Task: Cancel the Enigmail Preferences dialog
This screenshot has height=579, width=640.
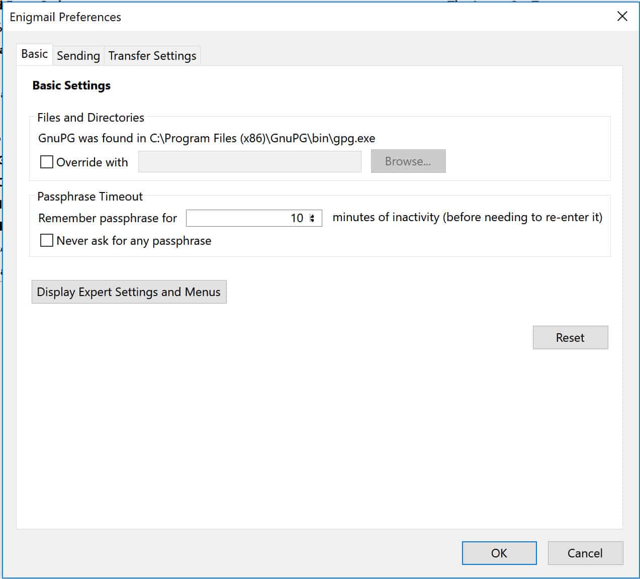Action: 585,553
